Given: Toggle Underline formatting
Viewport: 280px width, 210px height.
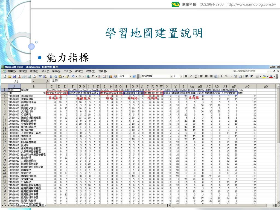Looking at the screenshot, I should [x=196, y=76].
